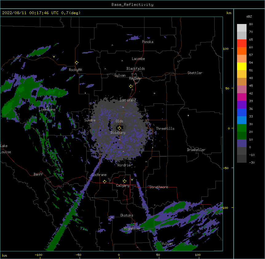Click the Lake Louise label
265x259 pixels.
coord(5,149)
